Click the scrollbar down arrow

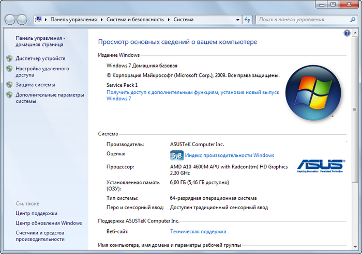point(355,247)
